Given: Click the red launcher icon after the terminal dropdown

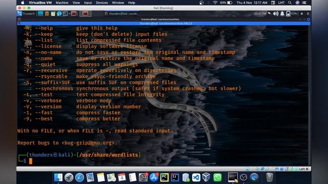Looking at the screenshot, I should pos(74,14).
